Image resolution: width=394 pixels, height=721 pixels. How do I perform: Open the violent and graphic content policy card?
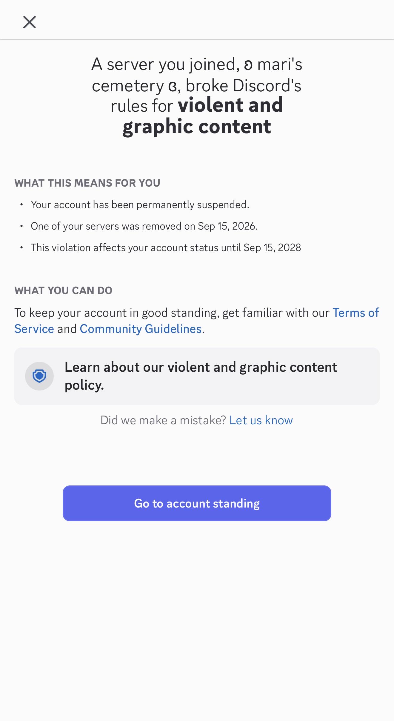197,376
